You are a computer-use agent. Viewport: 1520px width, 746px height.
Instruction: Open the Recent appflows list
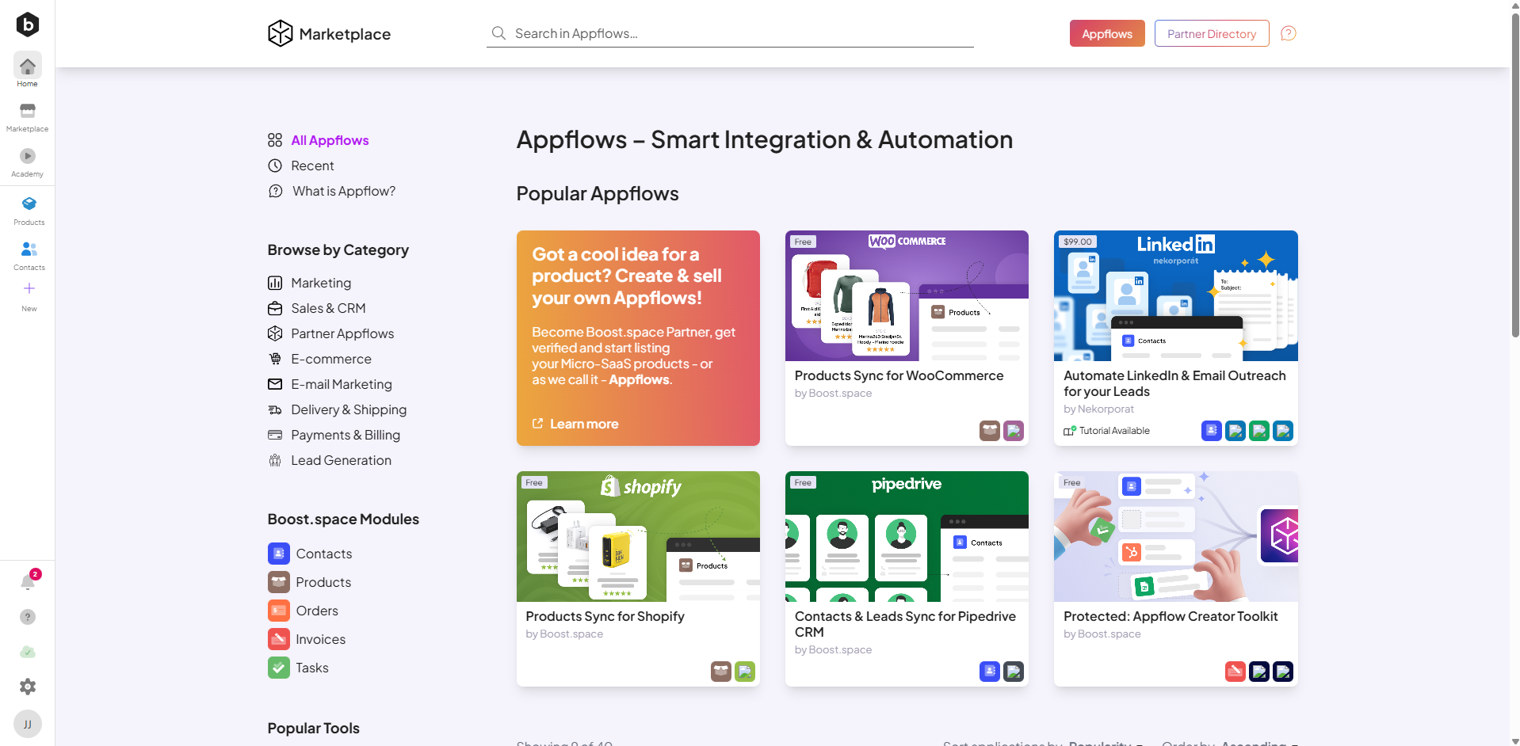tap(312, 166)
